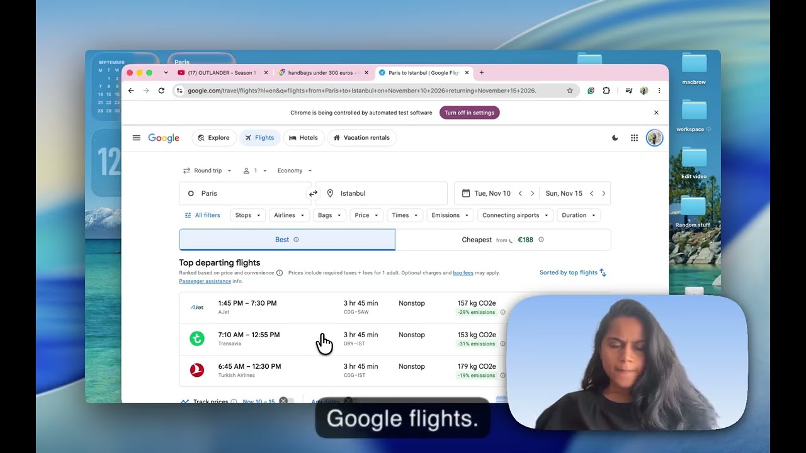The height and width of the screenshot is (453, 806).
Task: Show info about Best ranking
Action: coord(296,240)
